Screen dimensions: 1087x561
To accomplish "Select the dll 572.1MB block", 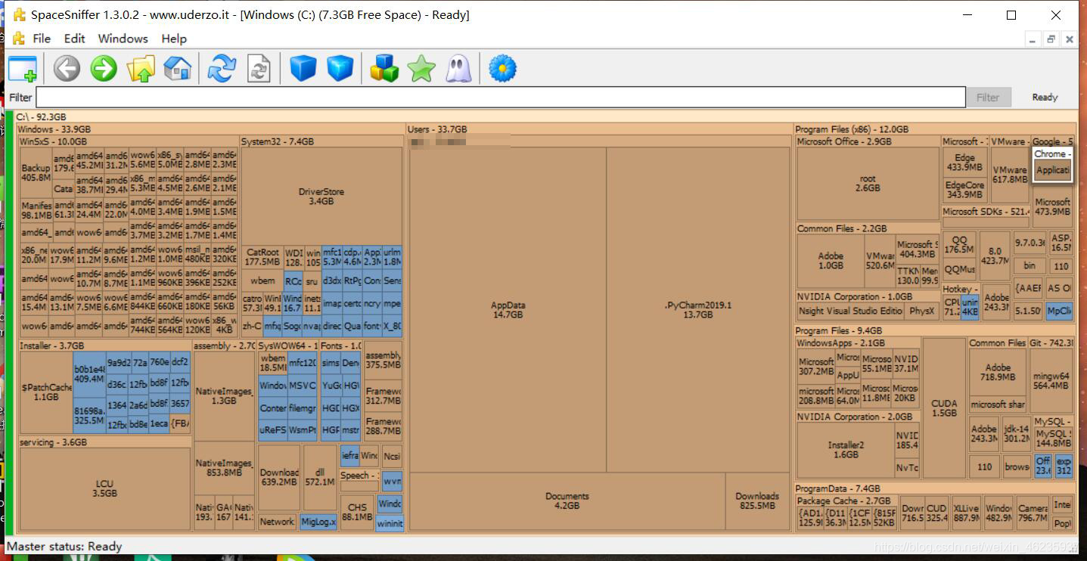I will (x=319, y=477).
